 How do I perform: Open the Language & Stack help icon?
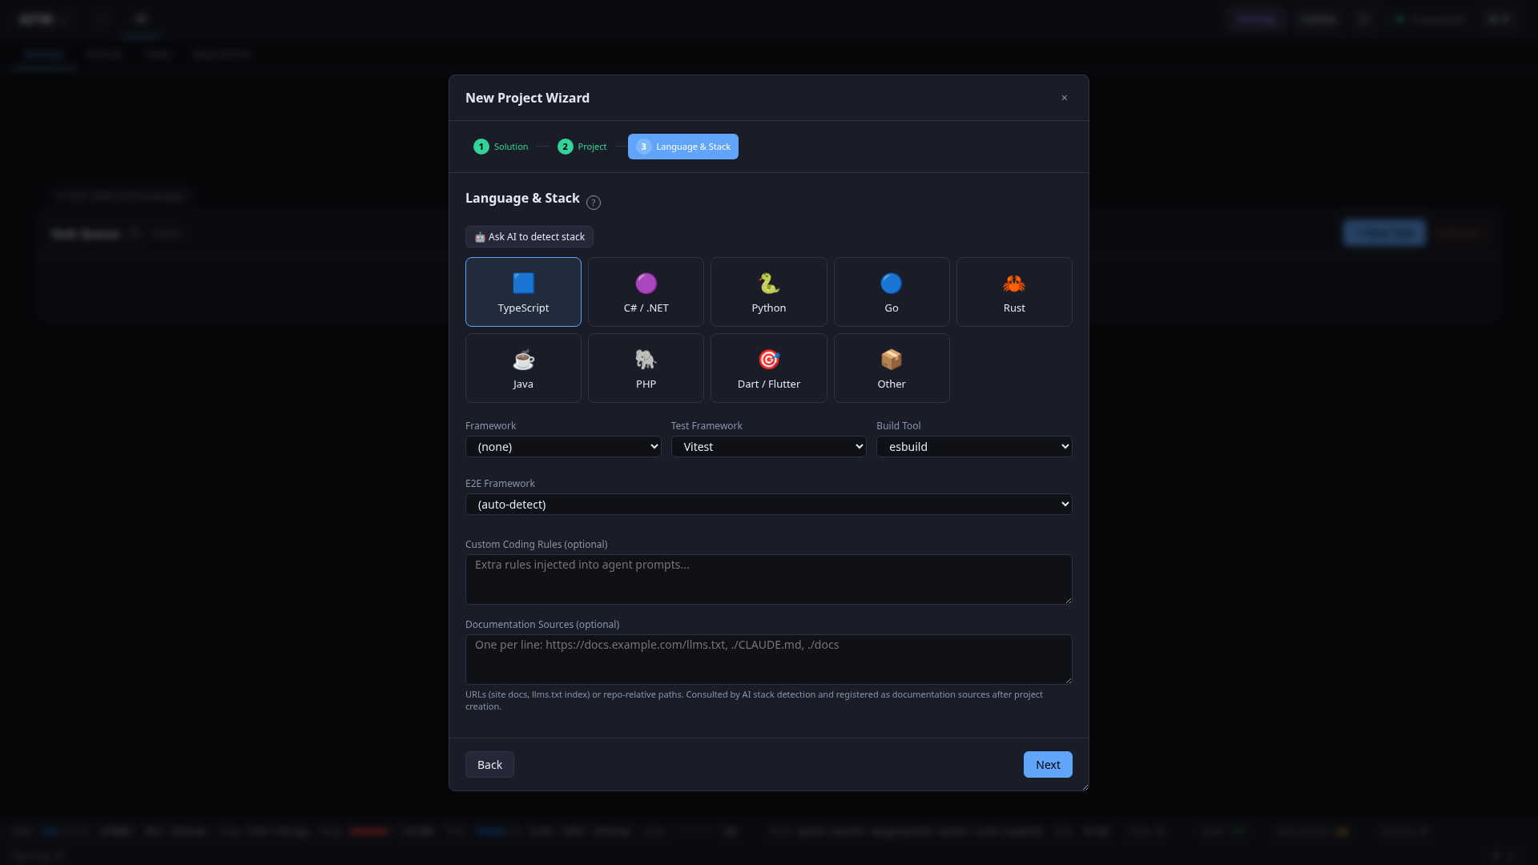coord(594,203)
